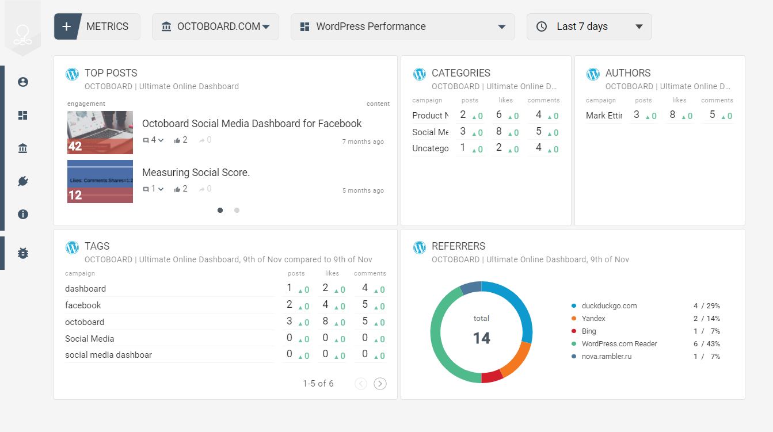Viewport: 773px width, 432px height.
Task: Click the duckduckgo.com referrer label
Action: (x=610, y=306)
